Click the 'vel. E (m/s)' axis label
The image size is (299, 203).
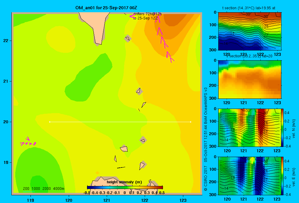tap(294, 176)
